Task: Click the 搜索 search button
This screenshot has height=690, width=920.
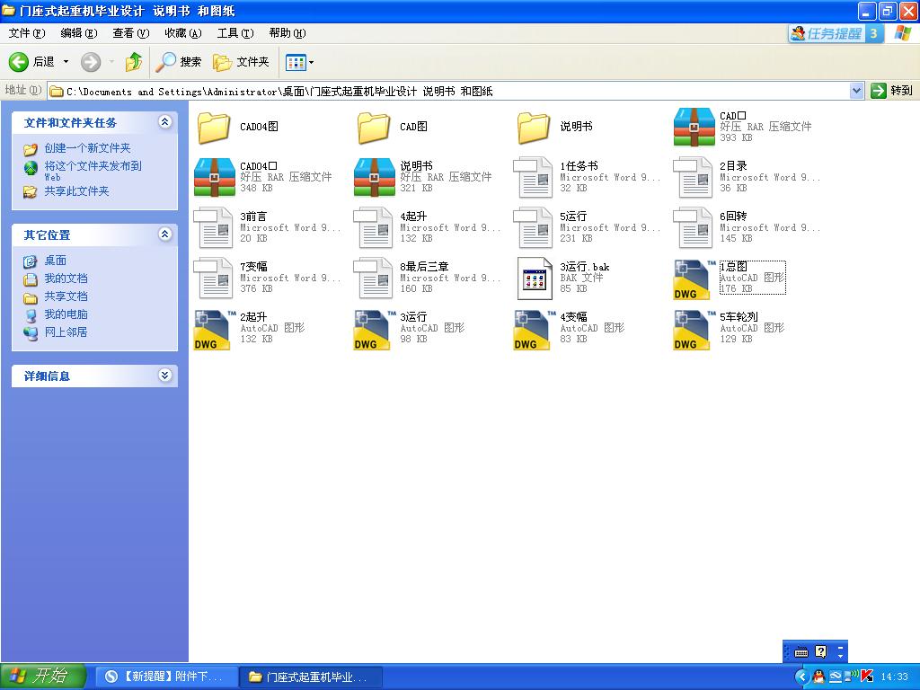Action: click(179, 62)
